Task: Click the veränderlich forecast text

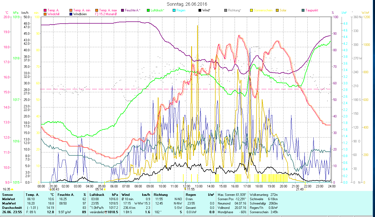Action: pyautogui.click(x=97, y=212)
